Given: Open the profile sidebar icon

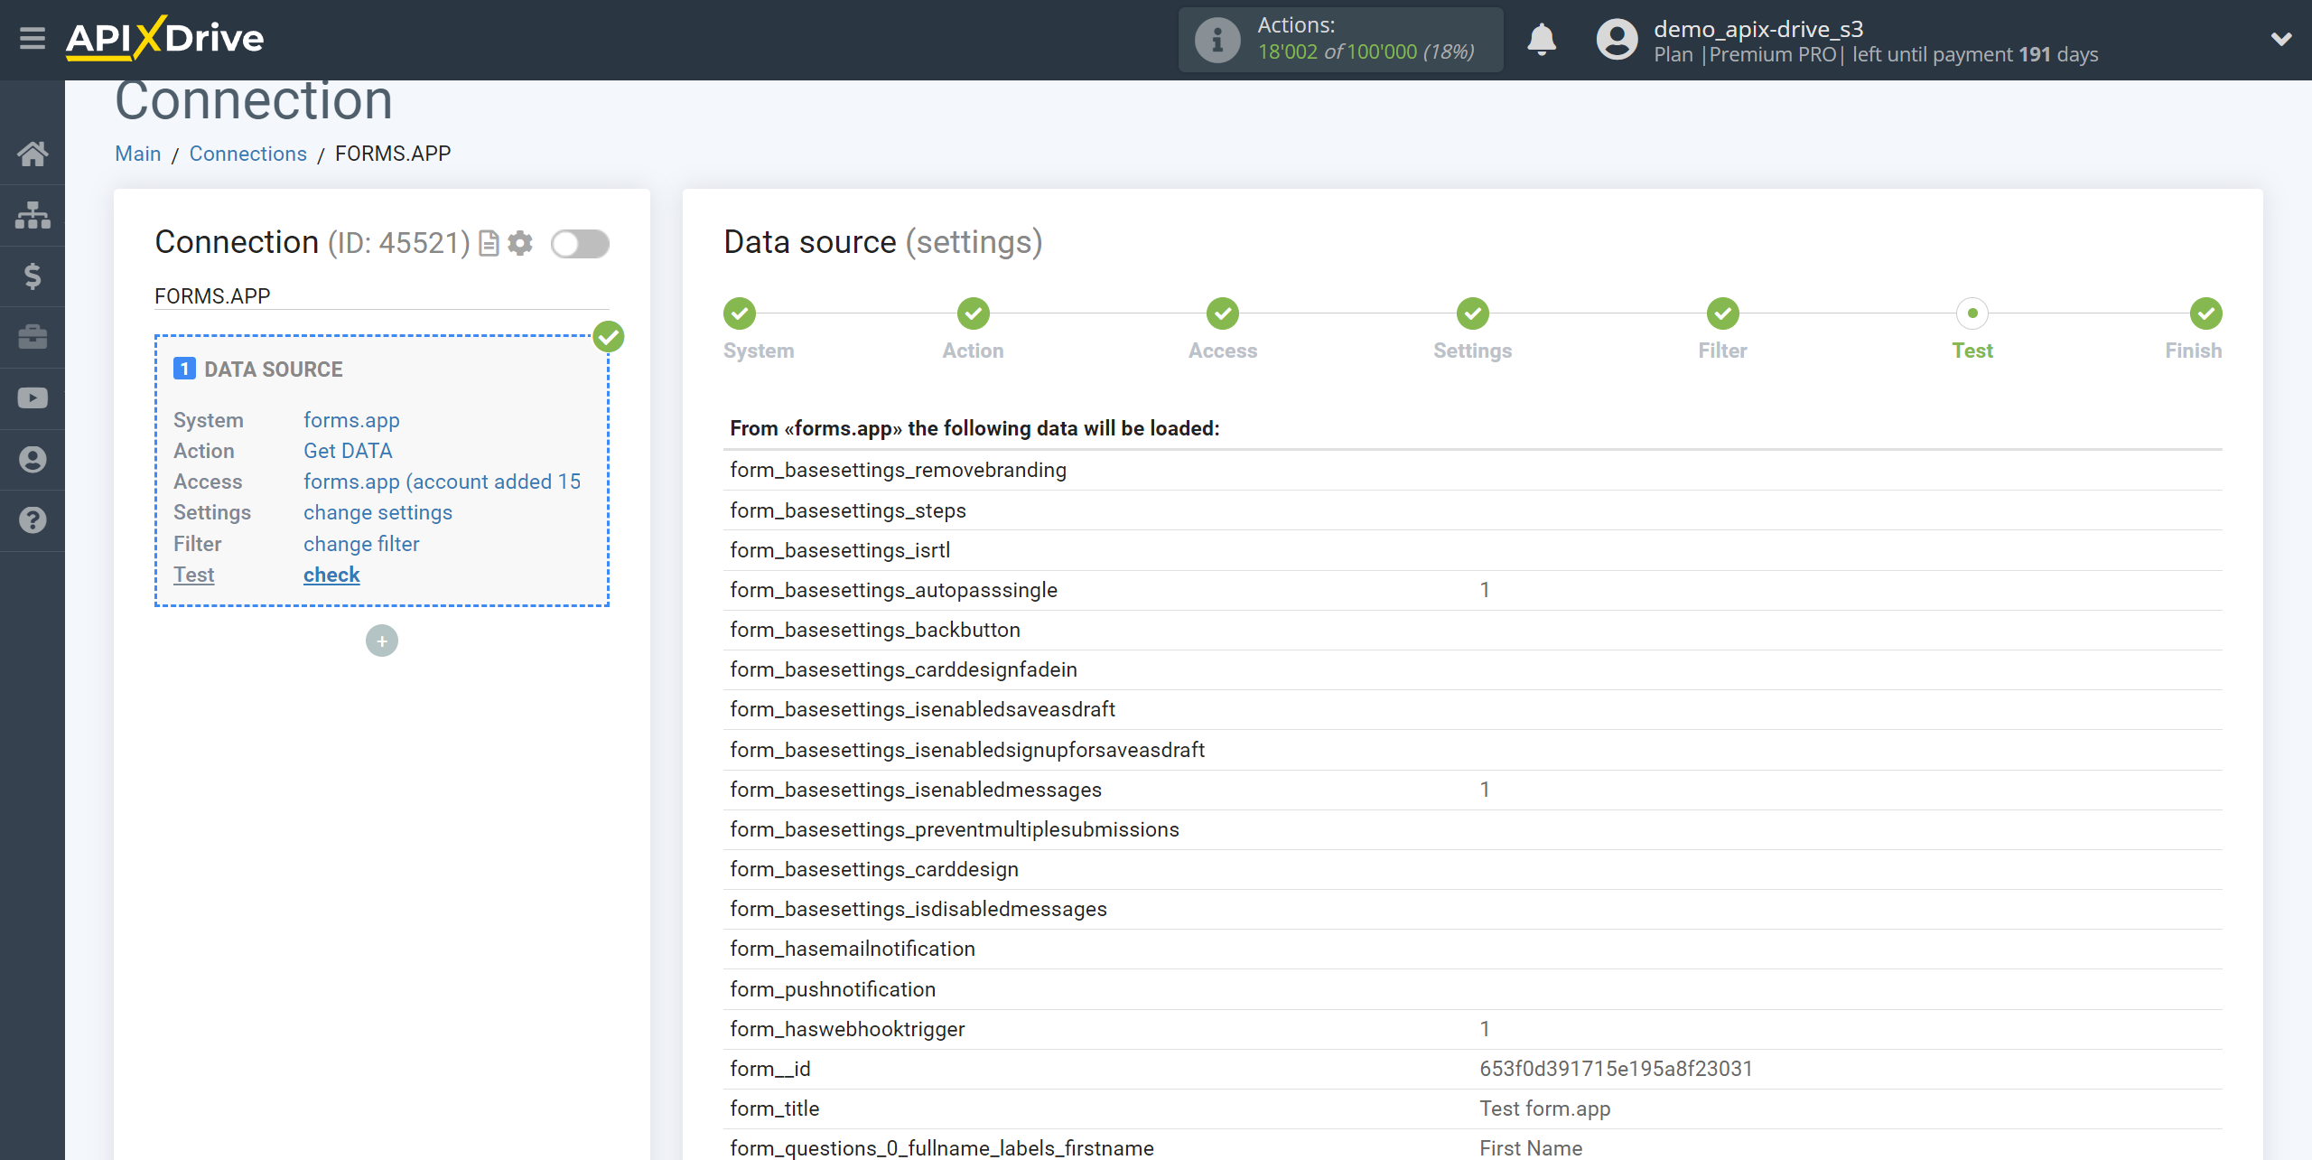Looking at the screenshot, I should click(x=33, y=459).
